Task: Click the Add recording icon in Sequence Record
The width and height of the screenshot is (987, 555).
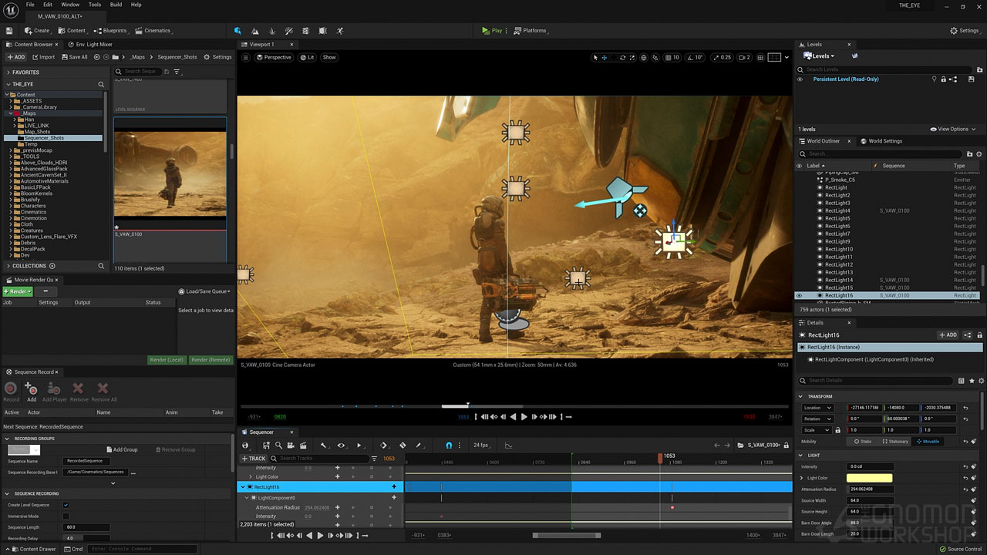Action: (31, 391)
